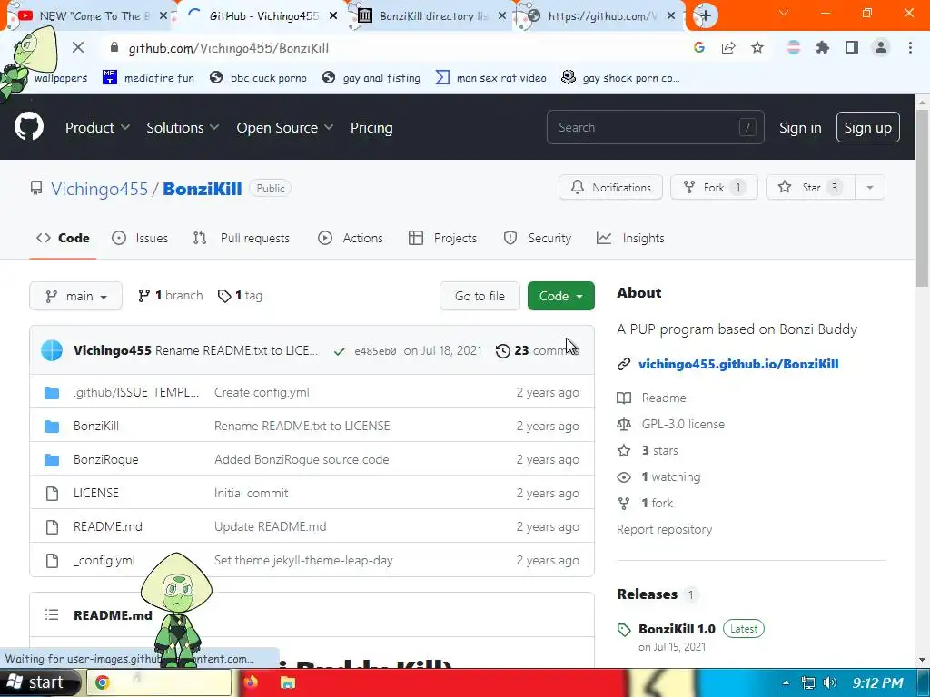Click the Windows start button
Image resolution: width=930 pixels, height=697 pixels.
click(x=39, y=682)
